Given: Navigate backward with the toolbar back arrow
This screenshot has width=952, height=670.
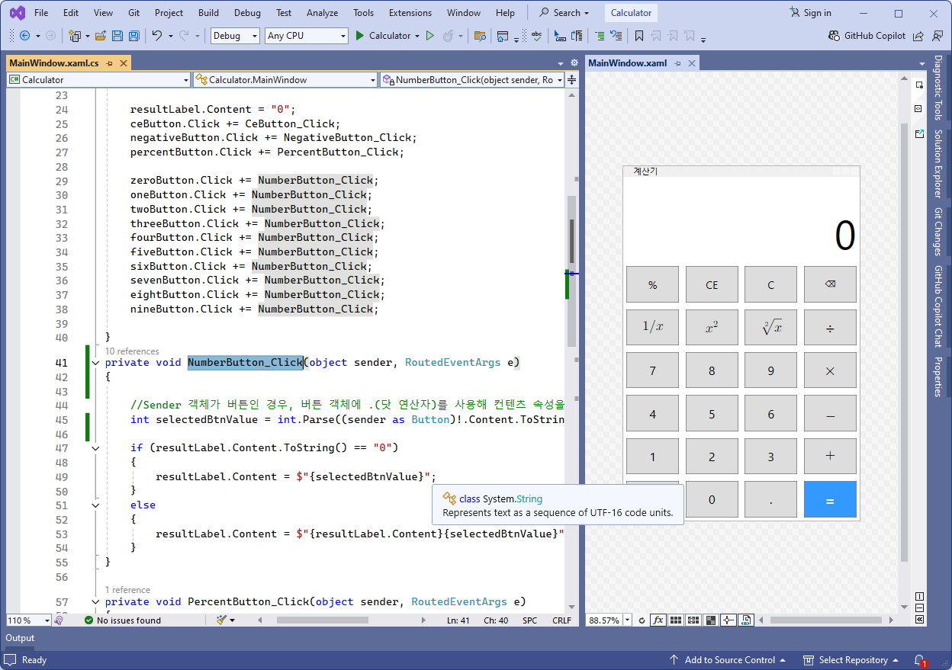Looking at the screenshot, I should coord(24,36).
